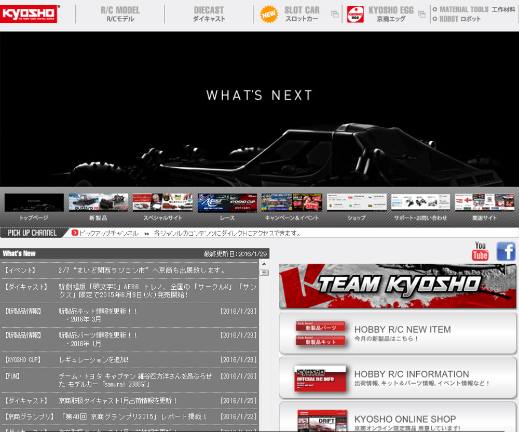519x432 pixels.
Task: Click the news list scrollbar handle
Action: (x=264, y=273)
